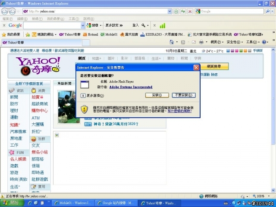
Task: Click the 手機版 link
Action: [x=258, y=51]
